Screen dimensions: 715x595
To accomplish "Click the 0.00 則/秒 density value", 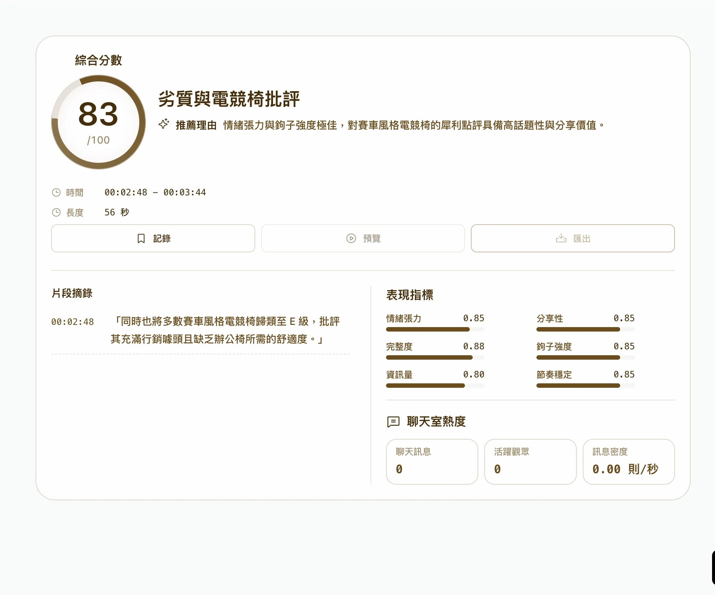I will pos(625,469).
